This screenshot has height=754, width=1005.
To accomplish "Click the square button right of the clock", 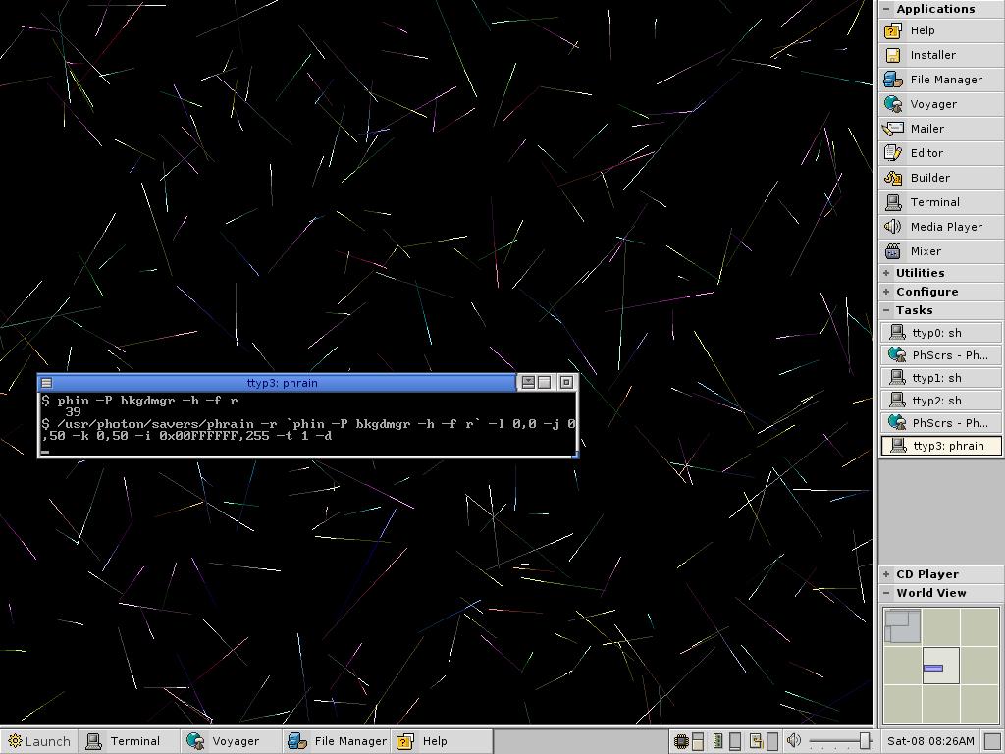I will (x=992, y=742).
